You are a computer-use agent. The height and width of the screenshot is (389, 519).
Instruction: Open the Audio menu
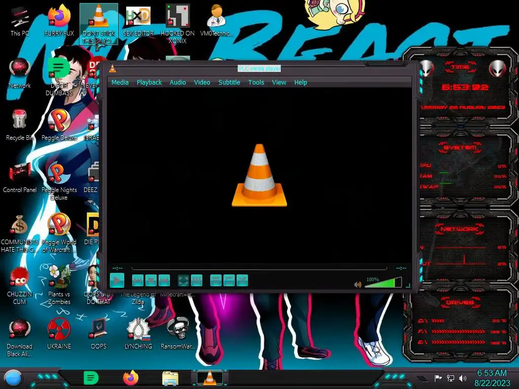(178, 83)
